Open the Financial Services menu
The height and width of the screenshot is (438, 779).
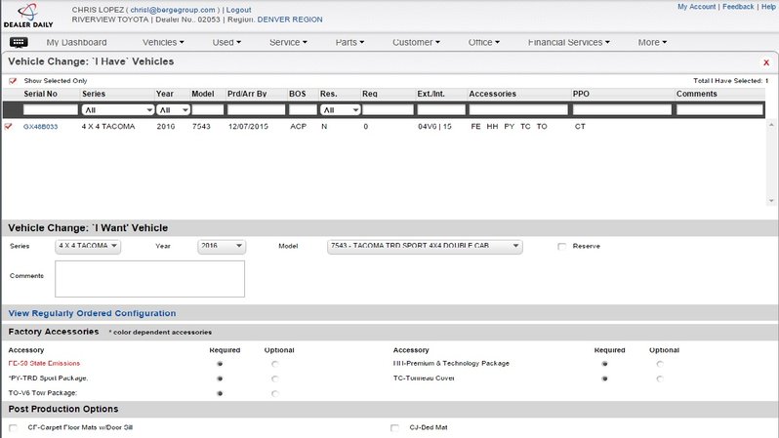click(x=569, y=42)
